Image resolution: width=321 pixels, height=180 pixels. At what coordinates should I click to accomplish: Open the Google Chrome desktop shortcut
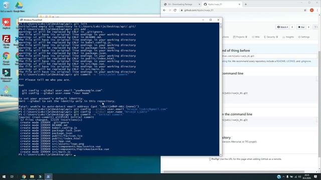(x=7, y=58)
